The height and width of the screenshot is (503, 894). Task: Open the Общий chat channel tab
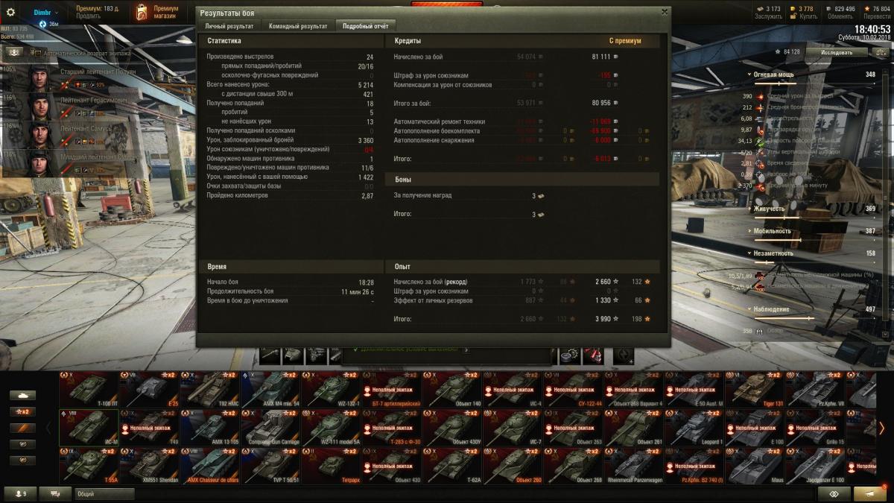(x=104, y=493)
